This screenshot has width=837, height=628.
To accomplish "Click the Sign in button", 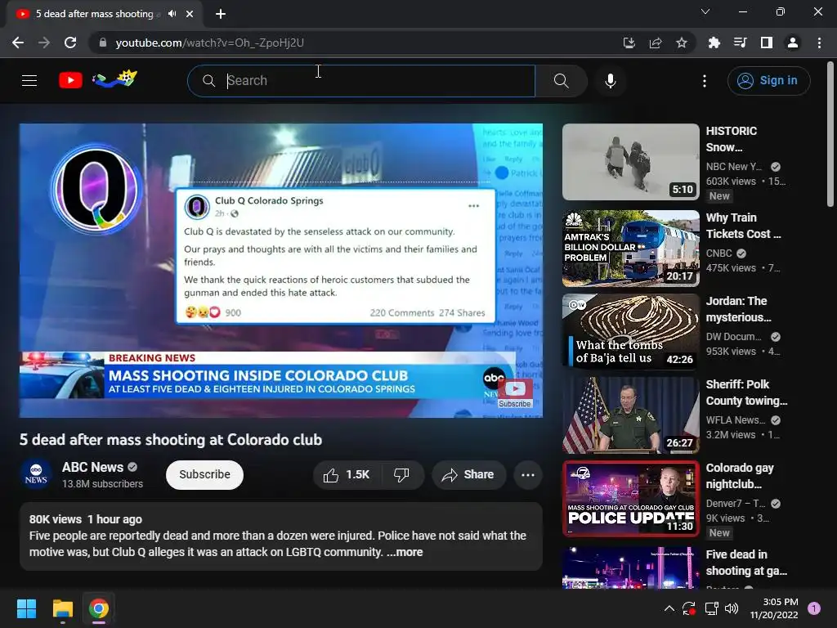I will (768, 81).
